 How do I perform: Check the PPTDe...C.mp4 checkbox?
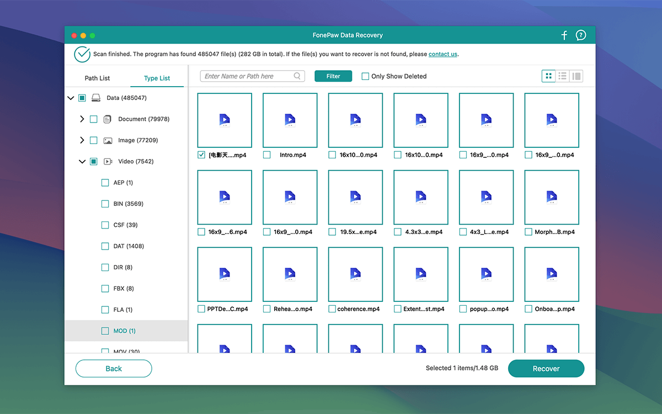(201, 309)
